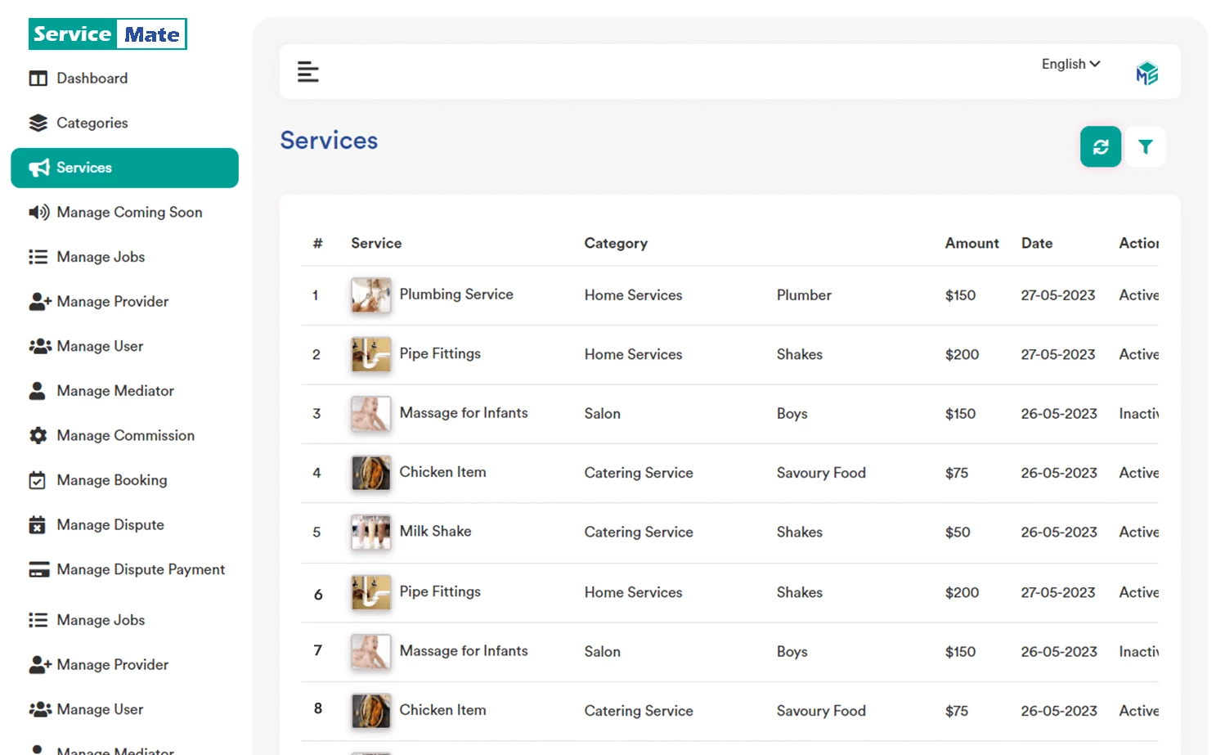Click the Services megaphone icon

(38, 168)
